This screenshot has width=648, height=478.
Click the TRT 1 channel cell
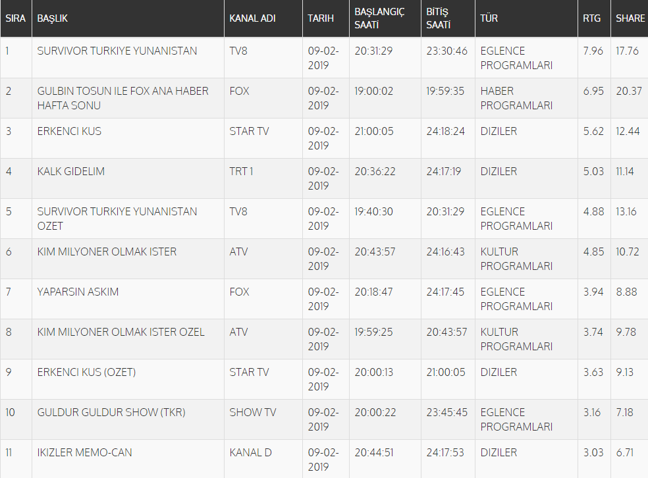241,171
